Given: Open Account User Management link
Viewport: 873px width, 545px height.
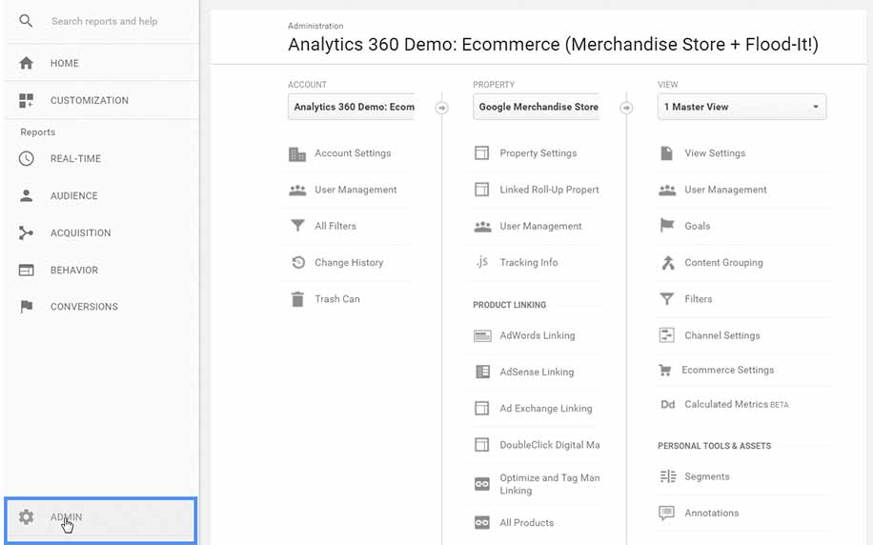Looking at the screenshot, I should pos(355,190).
